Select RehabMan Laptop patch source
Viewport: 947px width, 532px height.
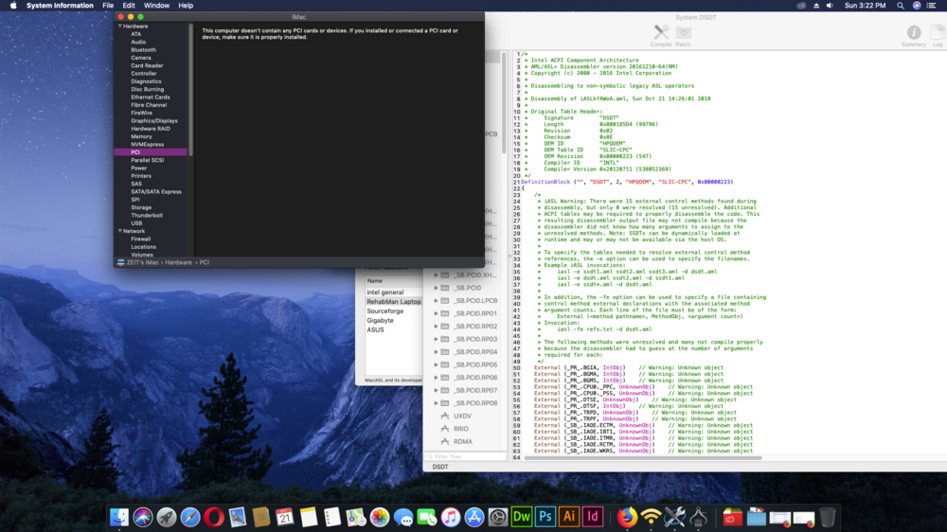point(393,302)
